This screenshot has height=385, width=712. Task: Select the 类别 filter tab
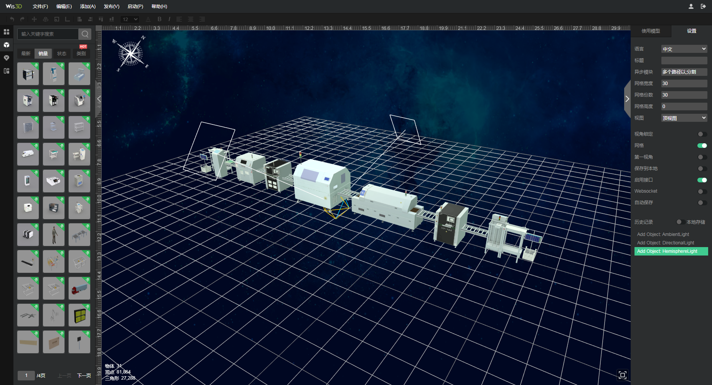81,54
